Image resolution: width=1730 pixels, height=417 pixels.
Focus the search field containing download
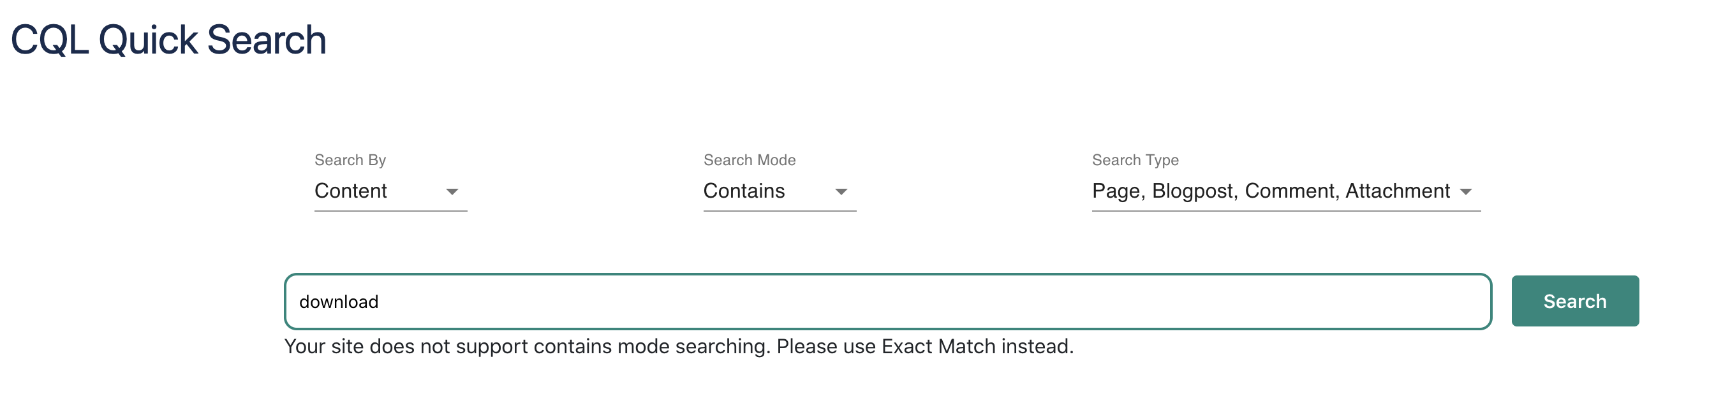click(x=887, y=302)
